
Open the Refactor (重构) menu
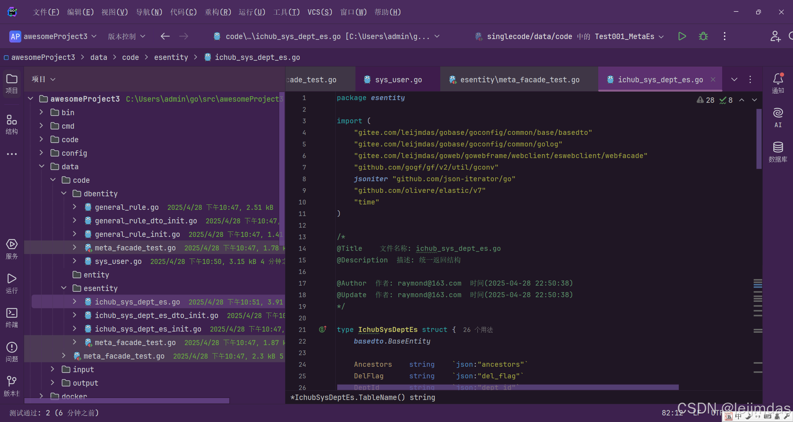click(x=218, y=12)
